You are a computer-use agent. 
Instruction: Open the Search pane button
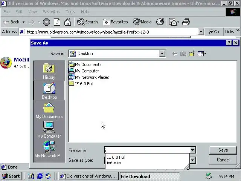coord(87,22)
